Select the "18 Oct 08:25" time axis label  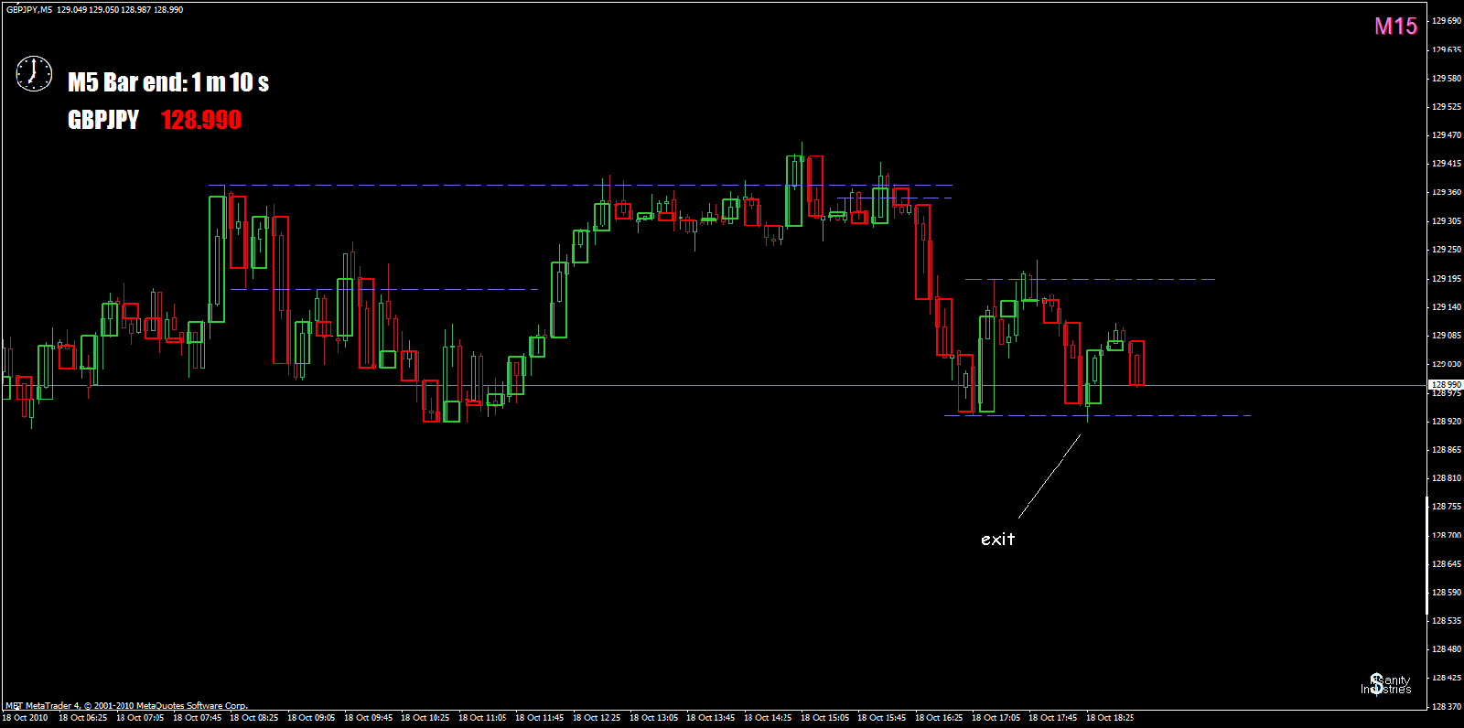pos(253,718)
